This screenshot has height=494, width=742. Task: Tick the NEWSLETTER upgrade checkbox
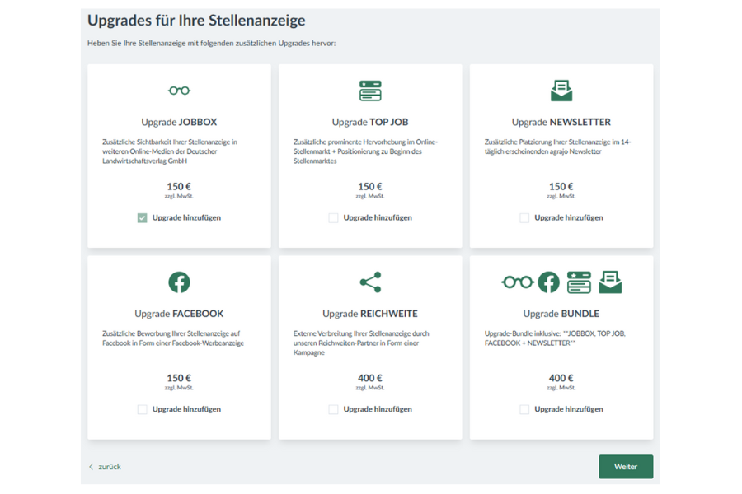[x=524, y=218]
